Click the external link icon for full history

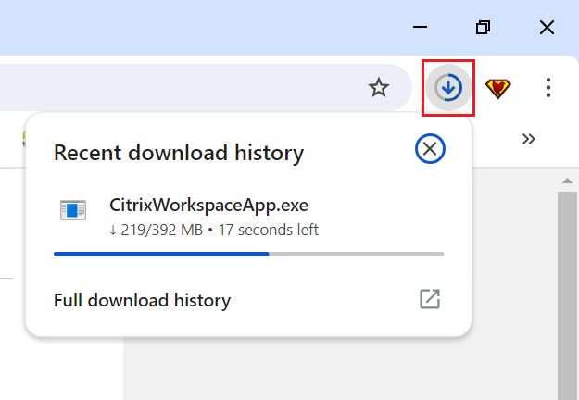[430, 299]
